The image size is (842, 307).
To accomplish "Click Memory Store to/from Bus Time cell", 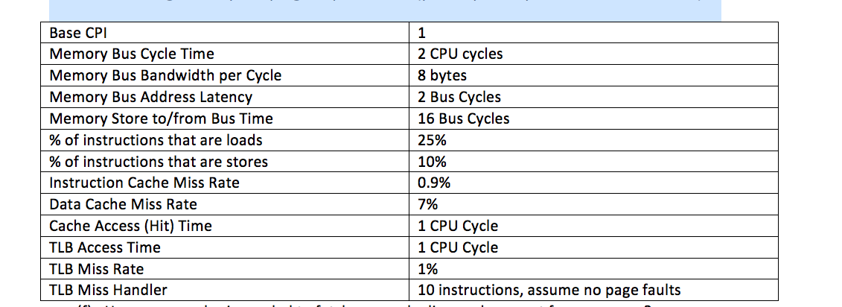I will point(225,118).
